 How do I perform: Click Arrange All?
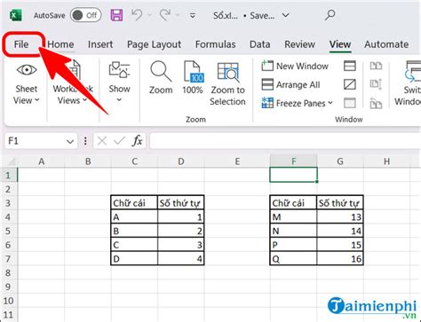point(290,85)
